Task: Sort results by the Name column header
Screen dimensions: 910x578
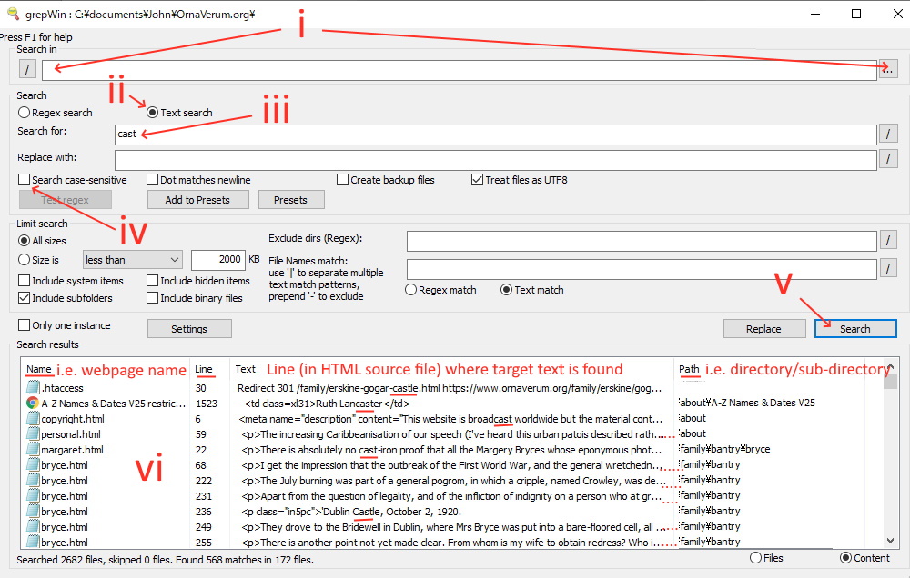Action: coord(39,369)
